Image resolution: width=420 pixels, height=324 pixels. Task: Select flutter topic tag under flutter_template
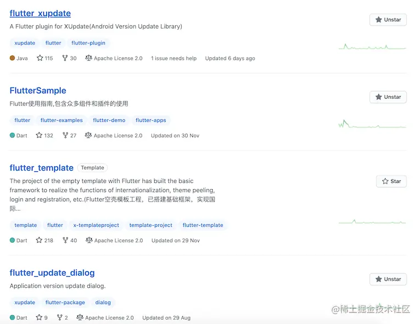click(x=55, y=225)
